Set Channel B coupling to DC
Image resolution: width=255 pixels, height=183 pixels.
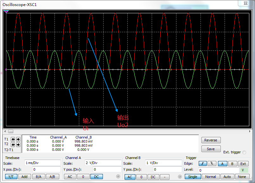click(x=153, y=177)
